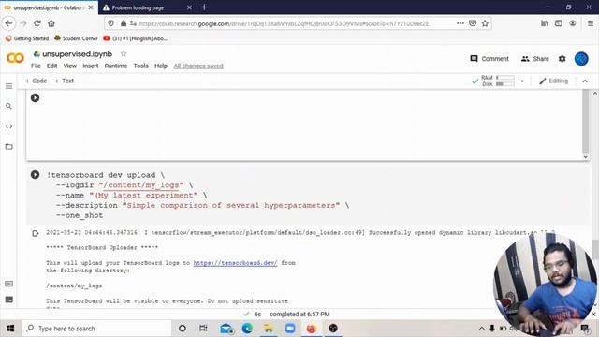
Task: Click completed at 6:57 PM status text
Action: (x=299, y=315)
